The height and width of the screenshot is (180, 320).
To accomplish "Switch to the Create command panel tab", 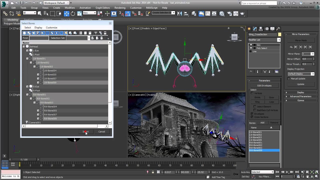I will coord(249,29).
